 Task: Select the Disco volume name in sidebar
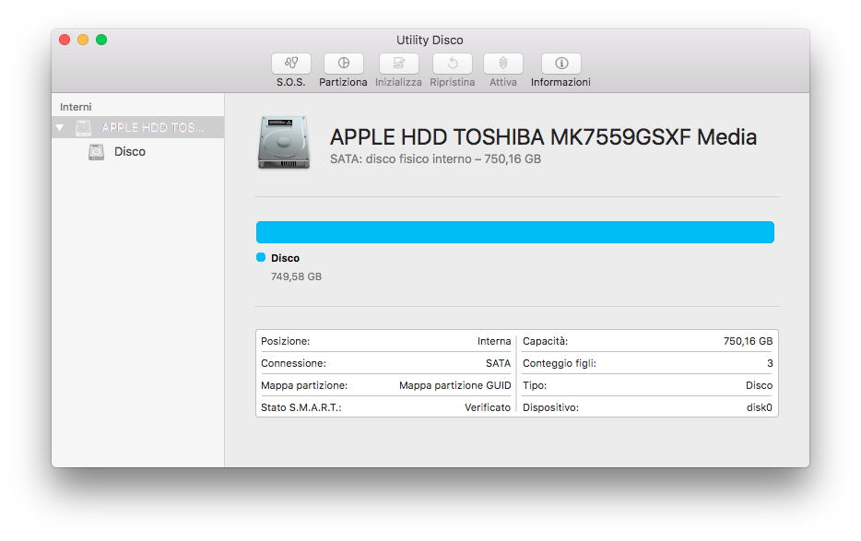(x=130, y=152)
